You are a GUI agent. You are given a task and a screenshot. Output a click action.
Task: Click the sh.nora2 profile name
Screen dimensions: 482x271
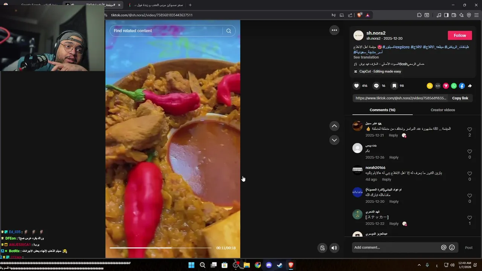click(x=376, y=33)
